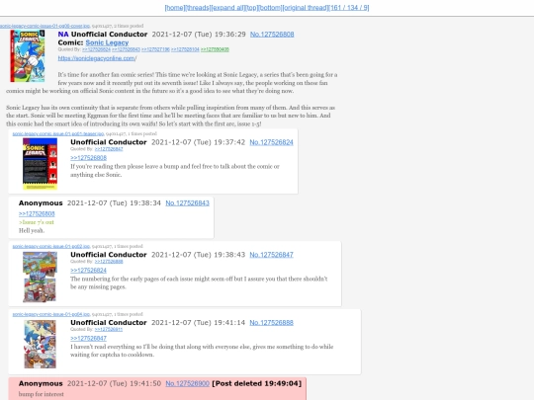Follow Quoted By link in the 19:38:43 post
Viewport: 534px width, 400px height.
[109, 262]
